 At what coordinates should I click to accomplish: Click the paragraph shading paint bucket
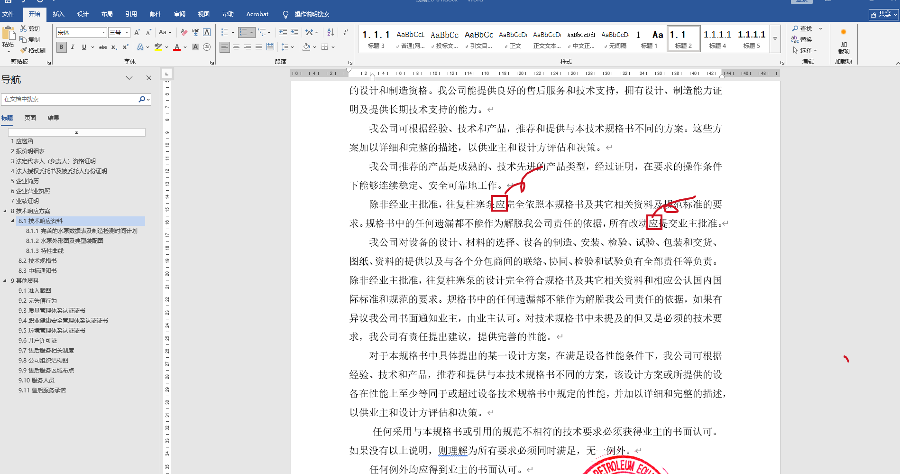306,47
